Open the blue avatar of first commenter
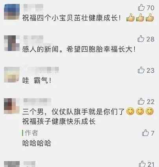 click(12, 12)
